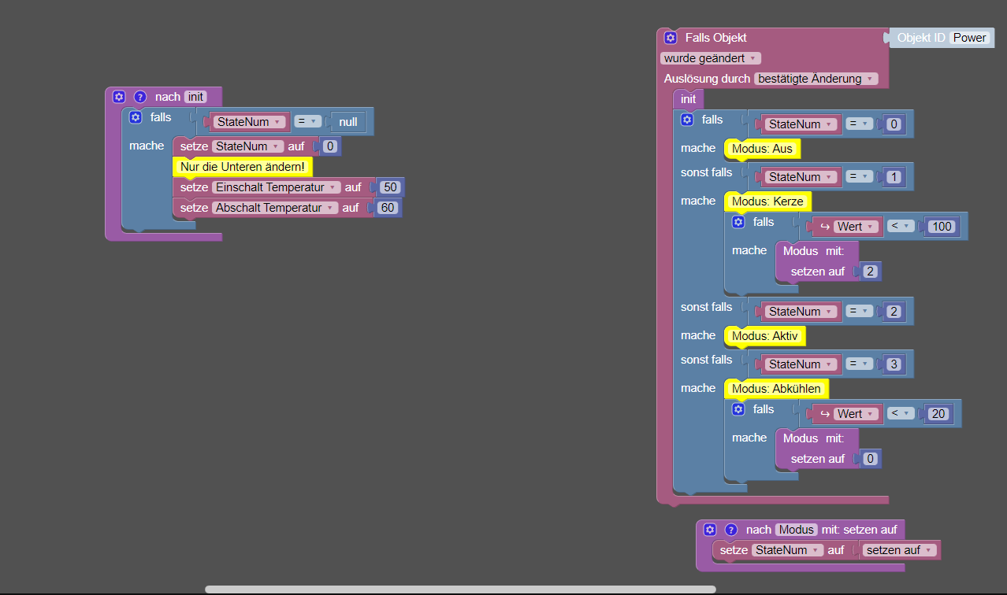Edit the 'setzen auf' value 0 under Modus: Abkühlen
The image size is (1007, 595).
869,459
